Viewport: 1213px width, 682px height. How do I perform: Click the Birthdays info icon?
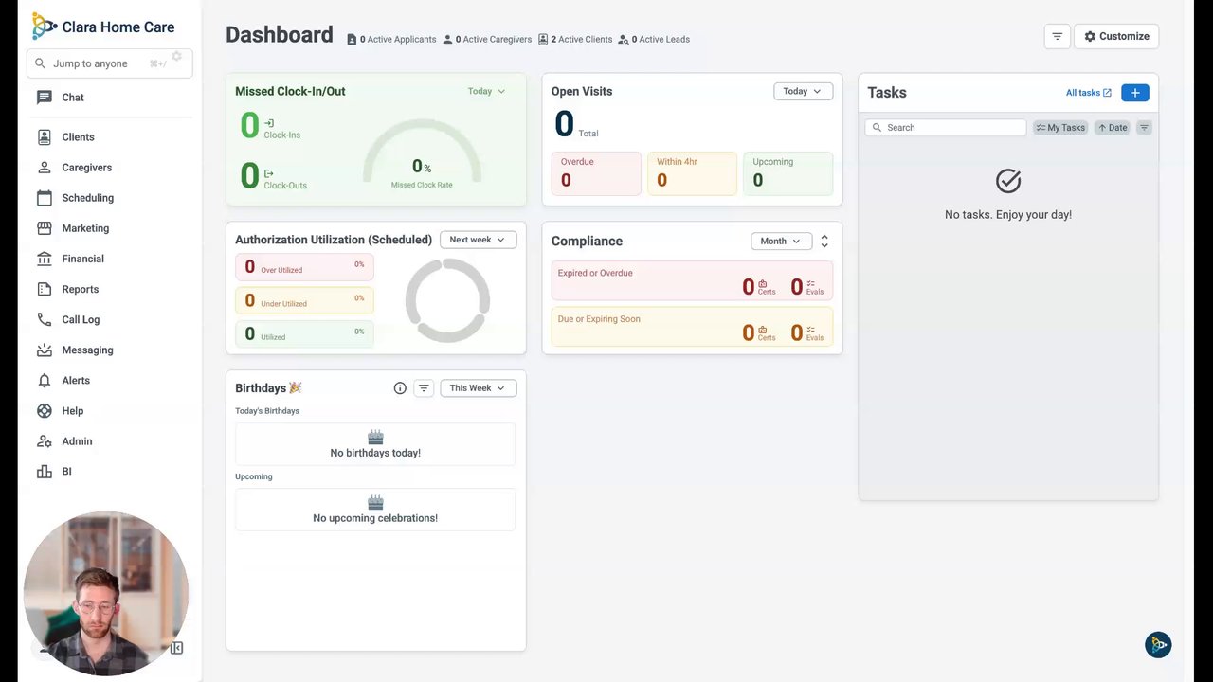coord(400,388)
